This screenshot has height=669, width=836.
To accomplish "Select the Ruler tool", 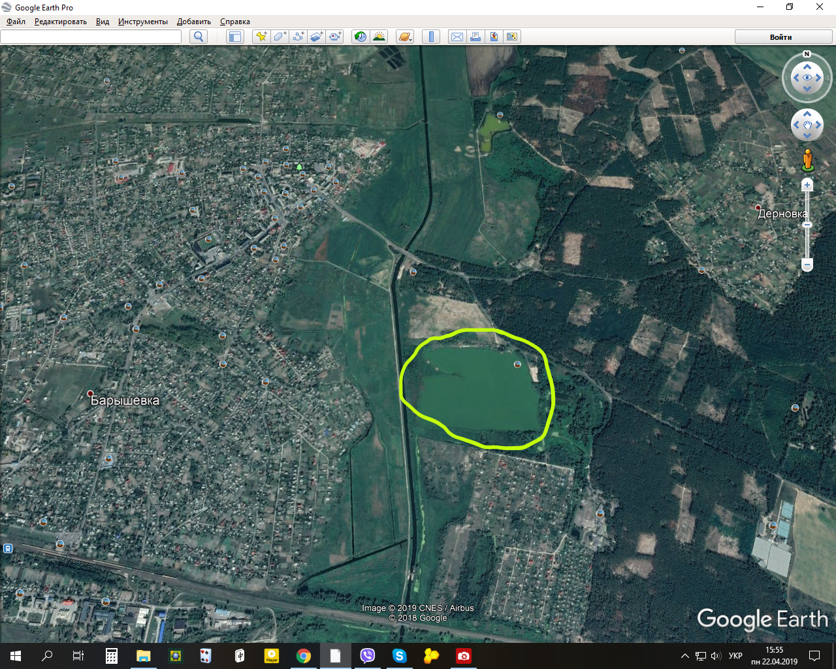I will 431,37.
